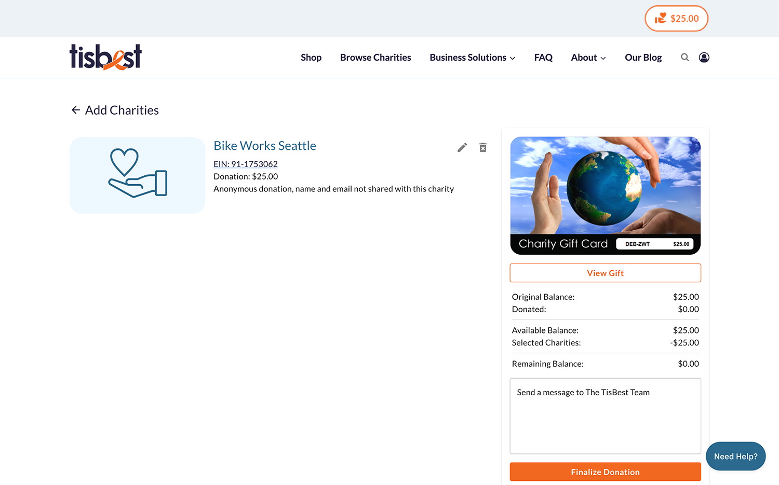The height and width of the screenshot is (485, 779).
Task: Open the $25.00 gift balance button
Action: click(677, 19)
